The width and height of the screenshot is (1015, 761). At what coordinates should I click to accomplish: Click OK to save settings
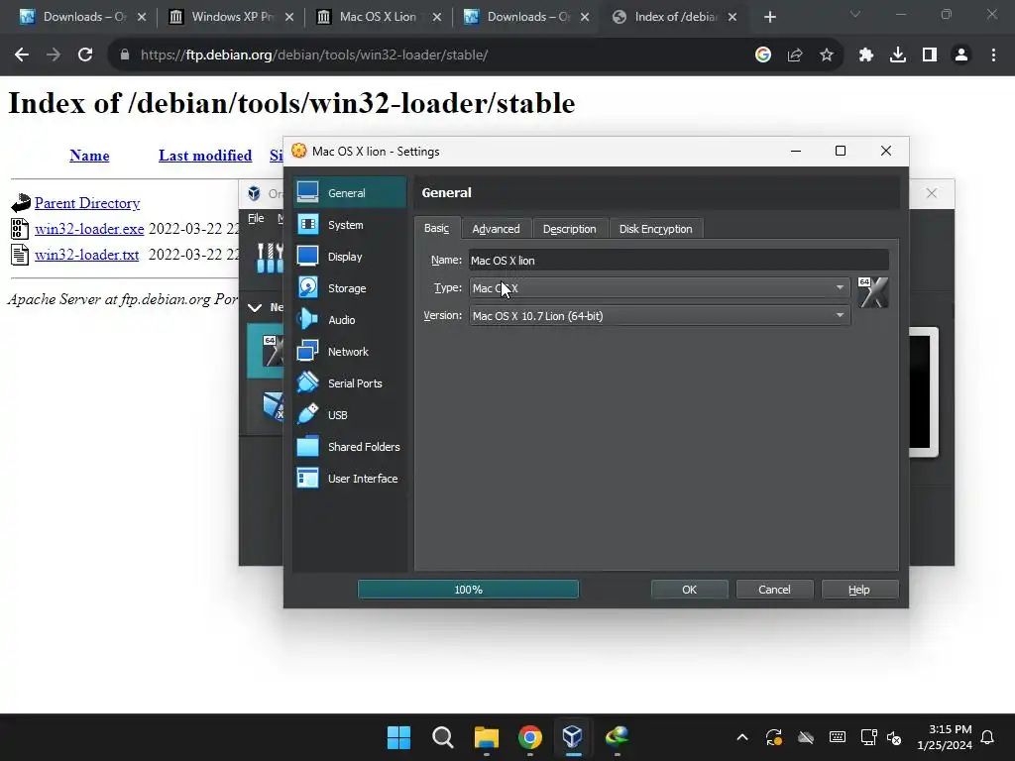point(690,590)
